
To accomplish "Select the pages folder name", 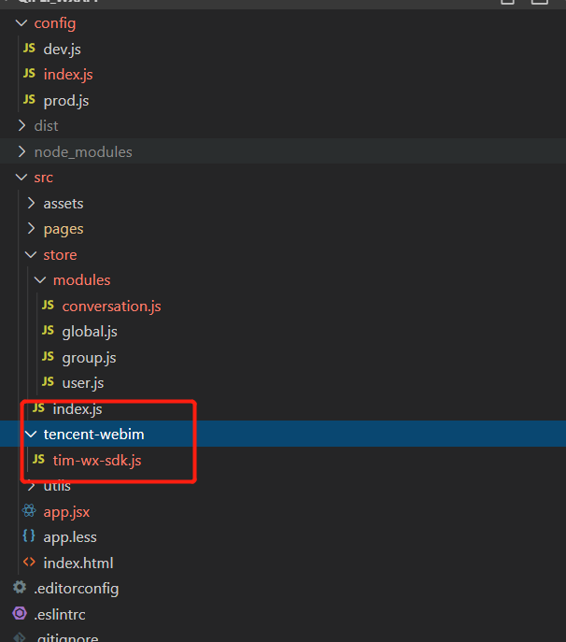I will (64, 229).
